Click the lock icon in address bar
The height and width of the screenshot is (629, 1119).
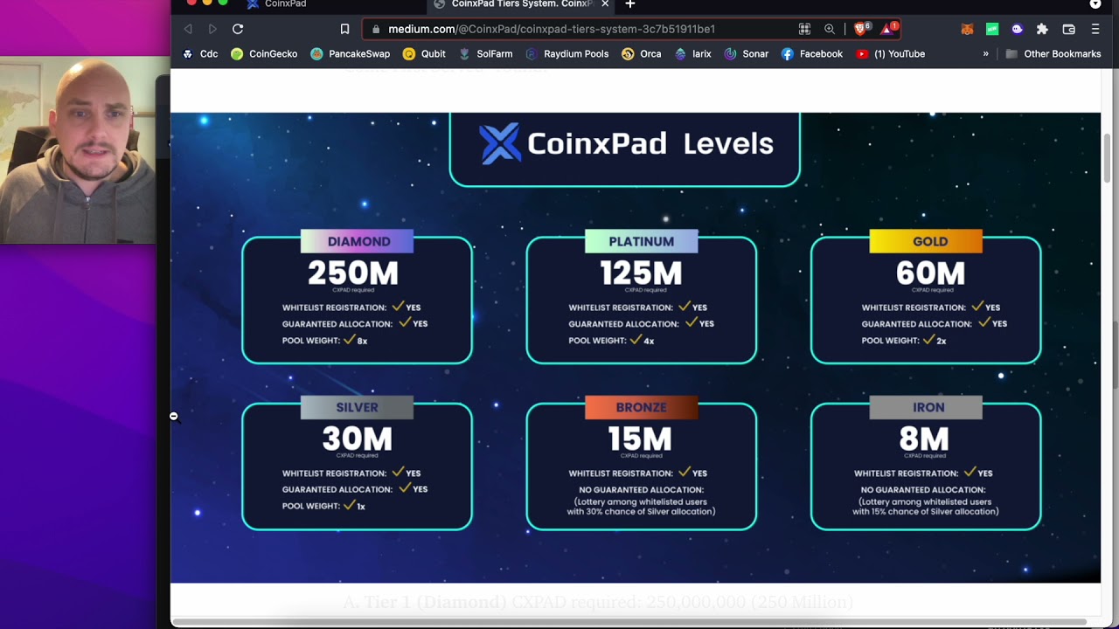376,29
